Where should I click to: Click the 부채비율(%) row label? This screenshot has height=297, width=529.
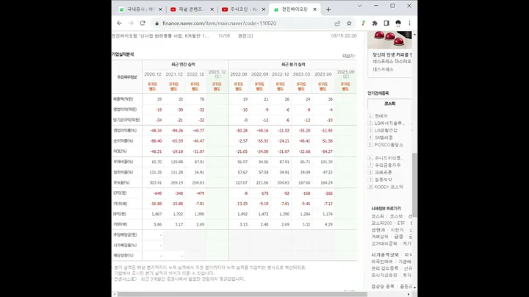(x=123, y=162)
